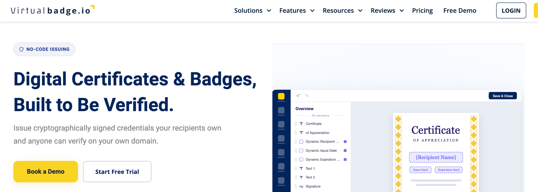Click the drag handle of the Text 1 row
The image size is (538, 192).
(296, 168)
